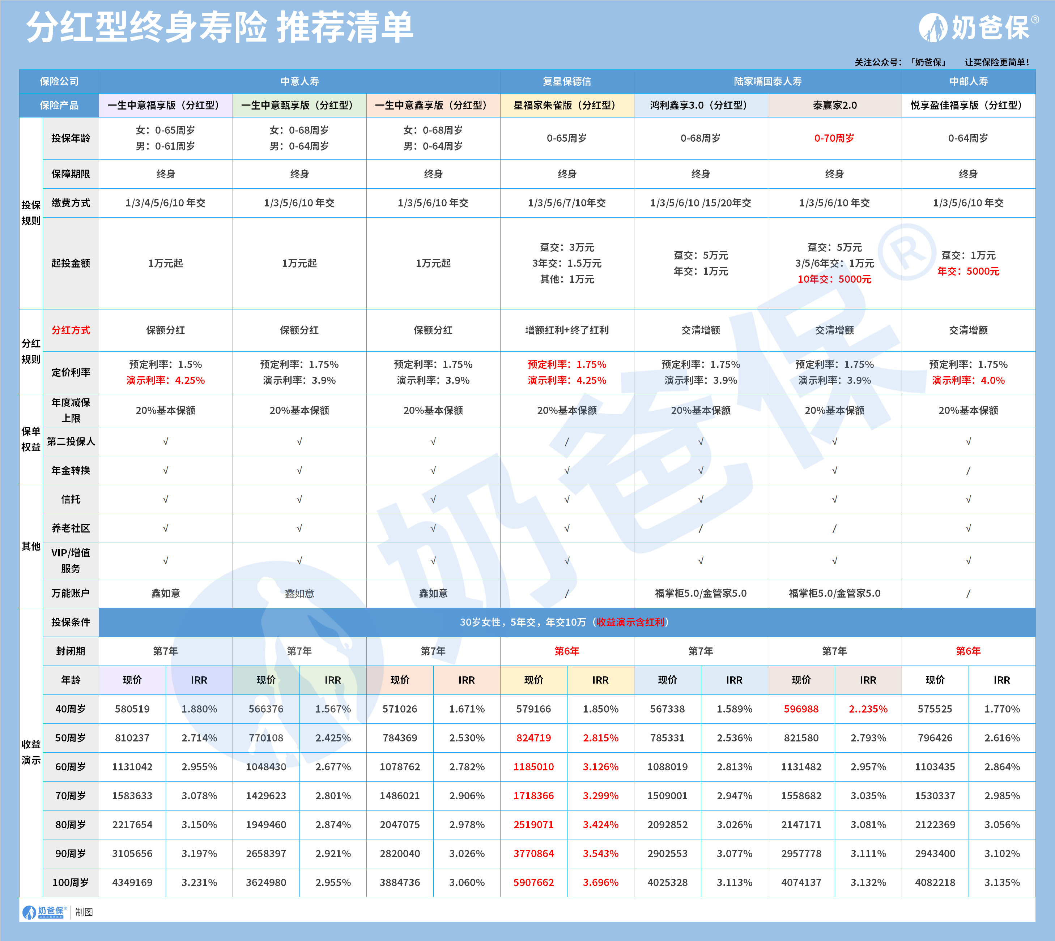1055x941 pixels.
Task: Click the red 0-70周岁 age cell
Action: click(x=834, y=138)
